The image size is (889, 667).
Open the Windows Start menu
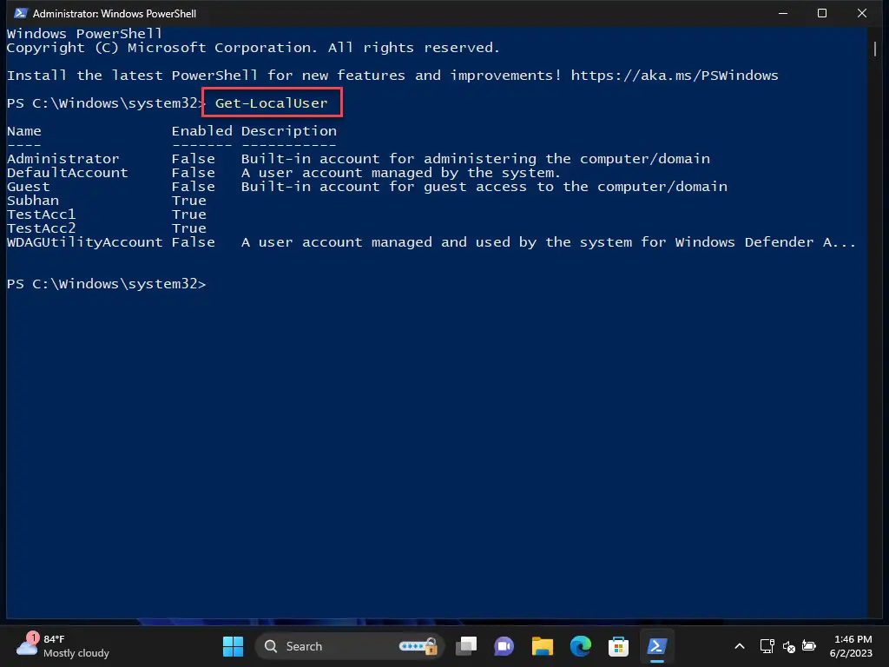[x=233, y=646]
